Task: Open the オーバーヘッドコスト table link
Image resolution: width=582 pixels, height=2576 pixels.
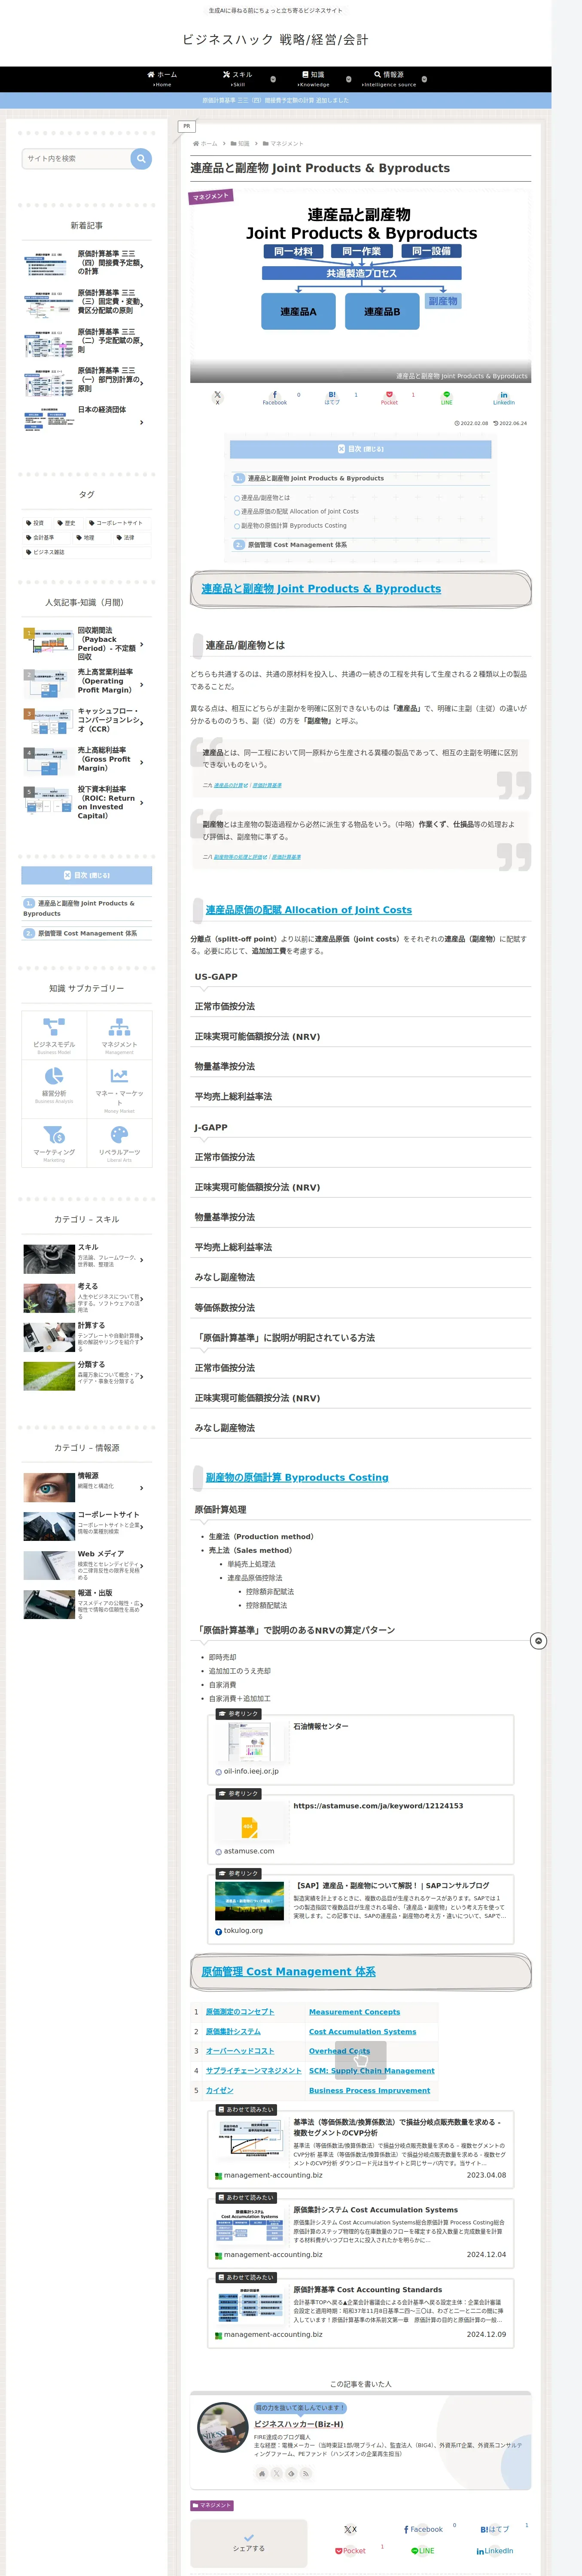Action: 240,2051
